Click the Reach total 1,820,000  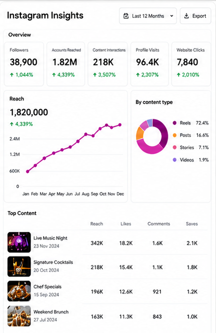click(x=29, y=112)
